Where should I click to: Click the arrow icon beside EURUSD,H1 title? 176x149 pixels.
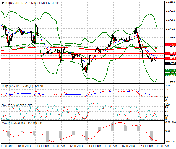pos(2,2)
